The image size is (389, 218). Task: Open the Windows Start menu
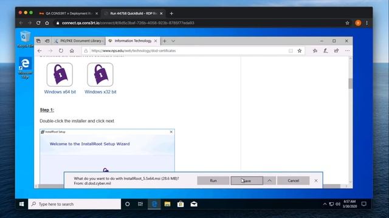coord(22,204)
